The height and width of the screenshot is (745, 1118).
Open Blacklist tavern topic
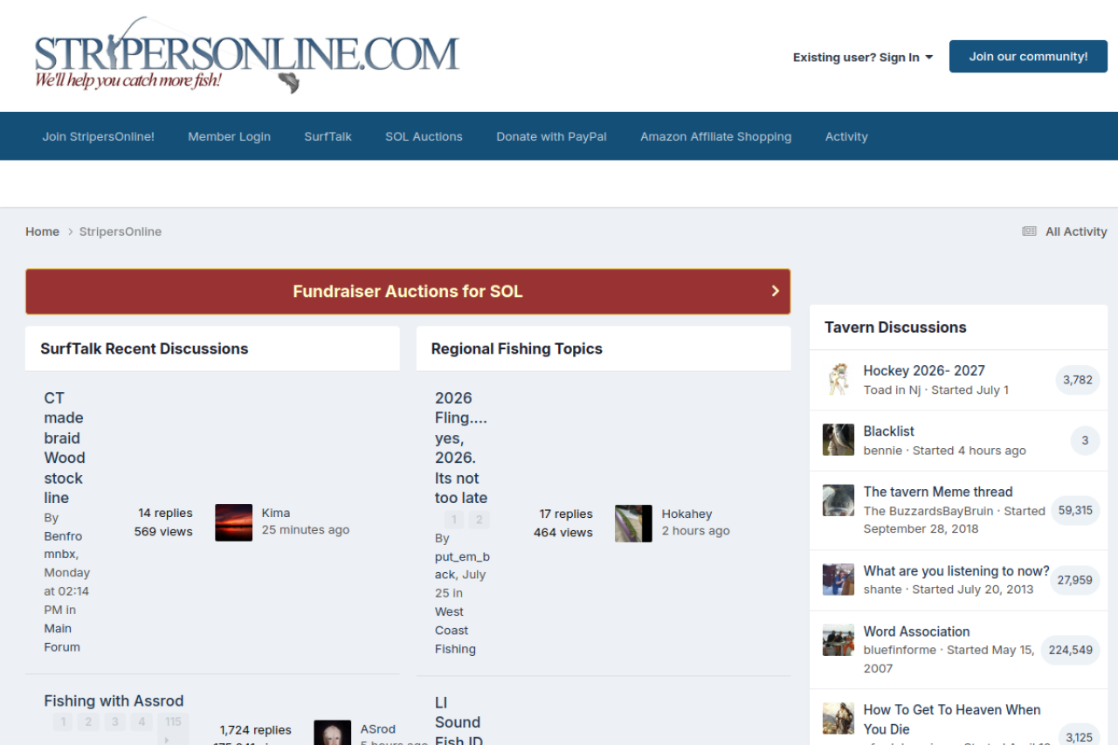click(889, 431)
